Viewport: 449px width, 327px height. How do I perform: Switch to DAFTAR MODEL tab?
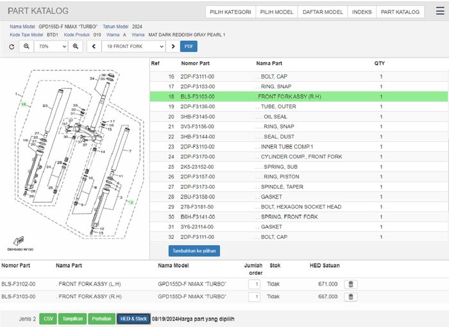click(x=323, y=12)
